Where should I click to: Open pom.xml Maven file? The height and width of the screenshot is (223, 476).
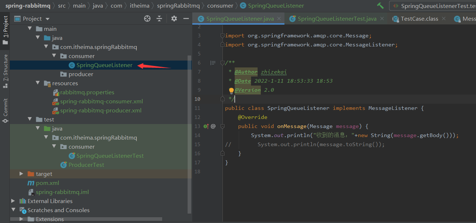[x=48, y=183]
